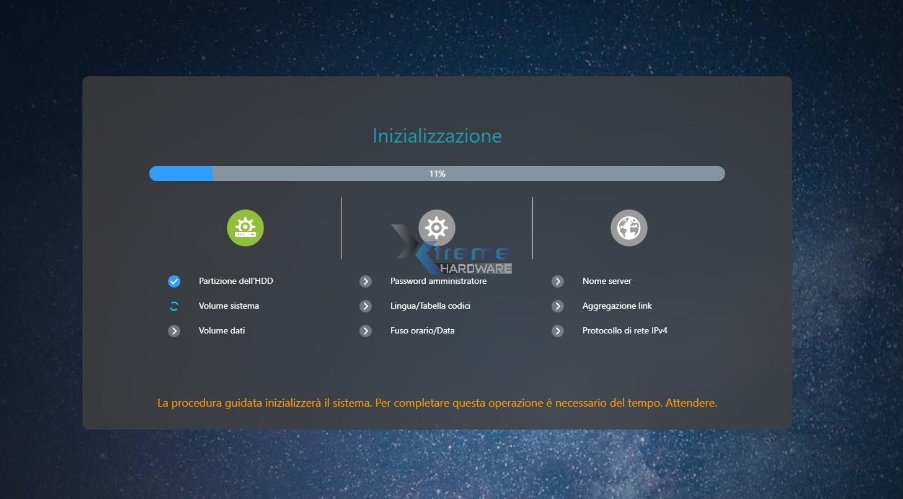Expand the Nome server step arrow
The height and width of the screenshot is (499, 903).
tap(558, 281)
